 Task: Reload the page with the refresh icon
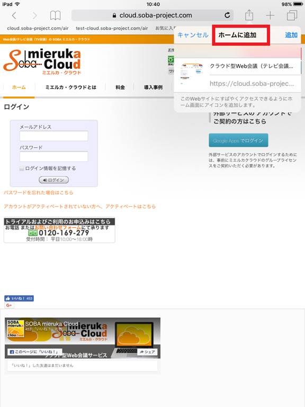(227, 15)
